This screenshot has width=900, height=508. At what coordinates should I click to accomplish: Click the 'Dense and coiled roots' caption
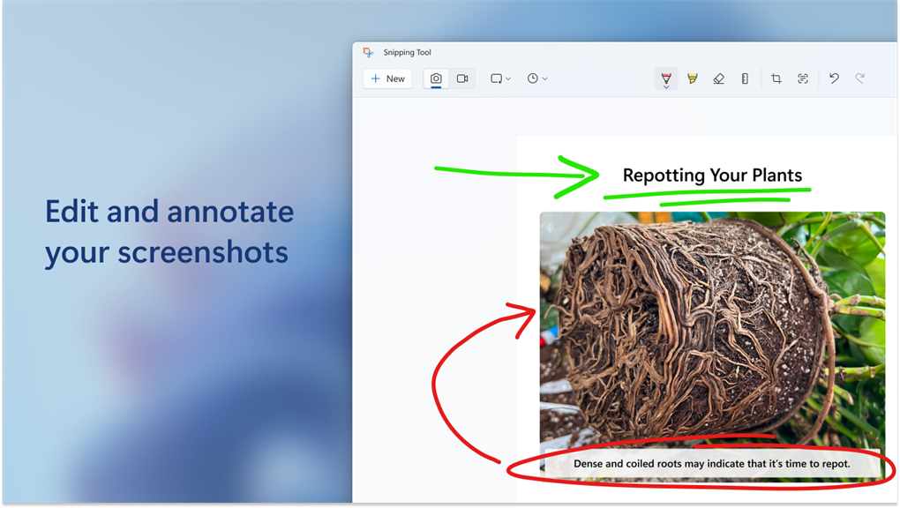coord(712,464)
